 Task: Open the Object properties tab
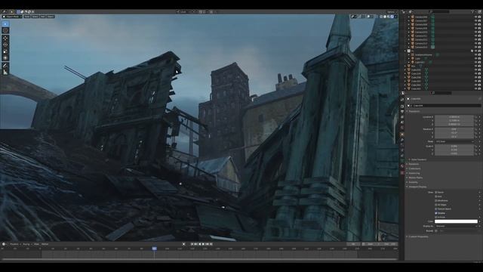(x=402, y=134)
